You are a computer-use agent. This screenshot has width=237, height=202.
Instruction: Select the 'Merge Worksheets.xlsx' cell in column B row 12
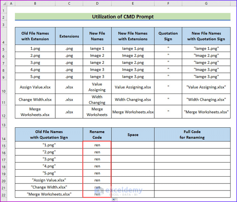pos(35,112)
